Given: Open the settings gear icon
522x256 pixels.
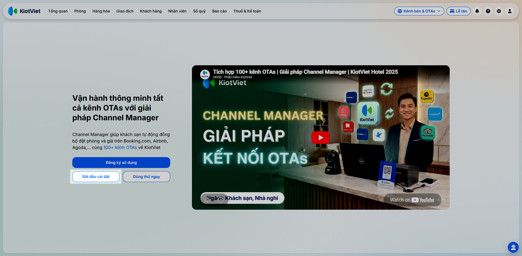Looking at the screenshot, I should pyautogui.click(x=499, y=11).
